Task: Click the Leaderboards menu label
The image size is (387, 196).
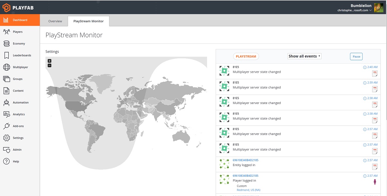Action: (22, 55)
